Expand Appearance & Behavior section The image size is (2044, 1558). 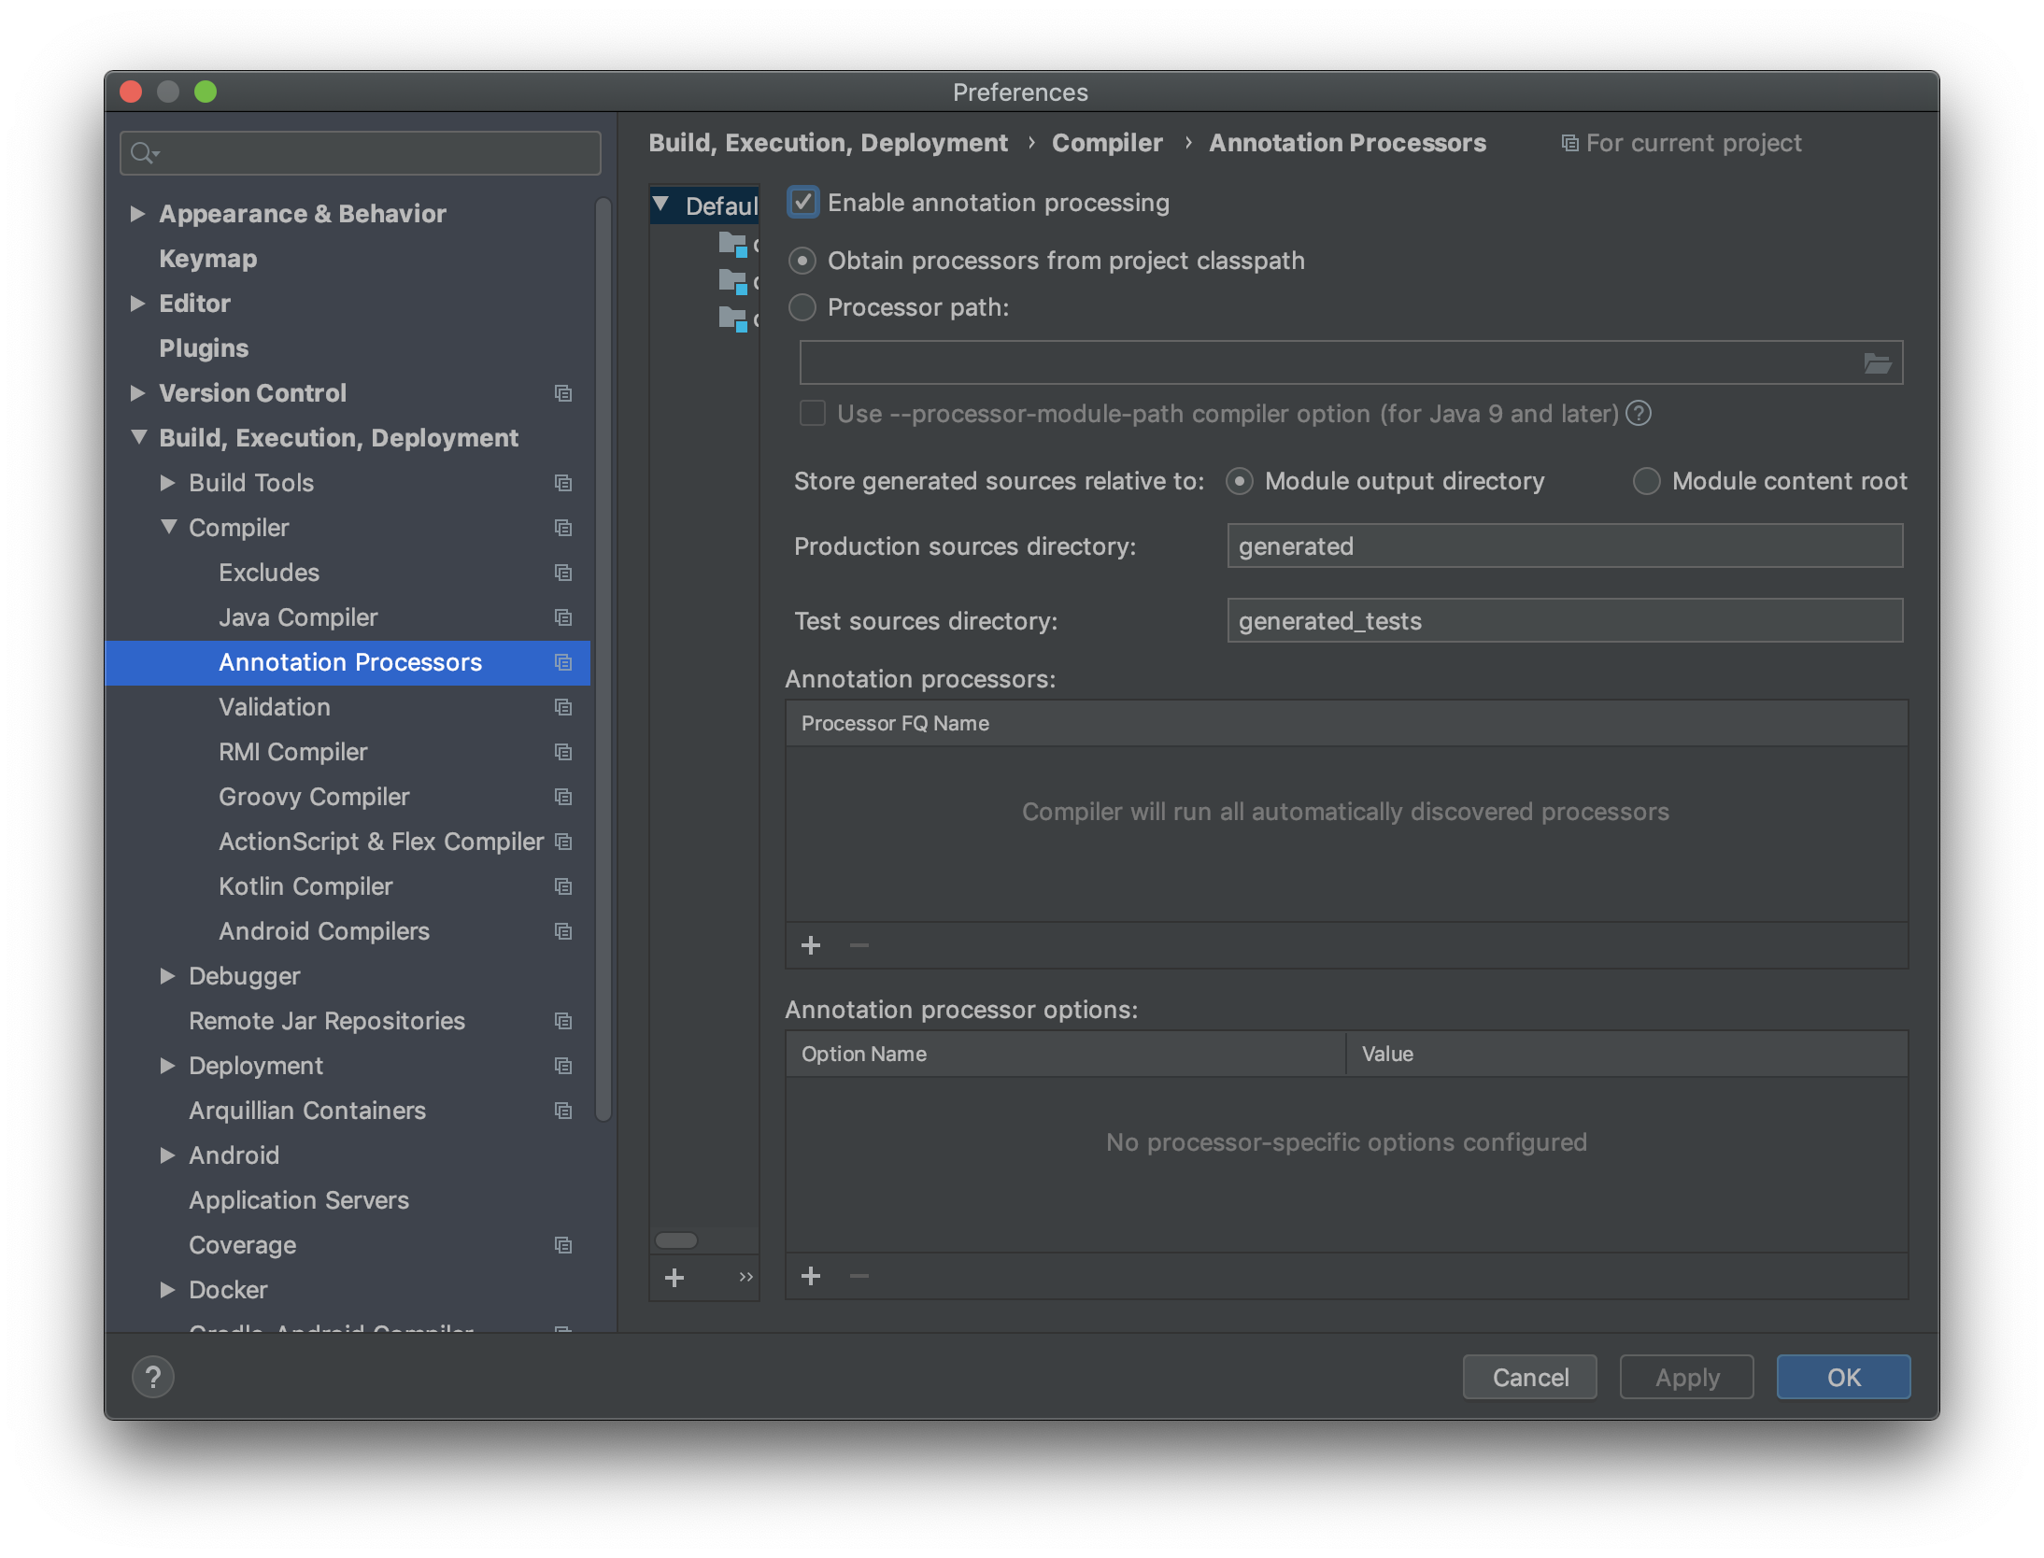[x=138, y=214]
